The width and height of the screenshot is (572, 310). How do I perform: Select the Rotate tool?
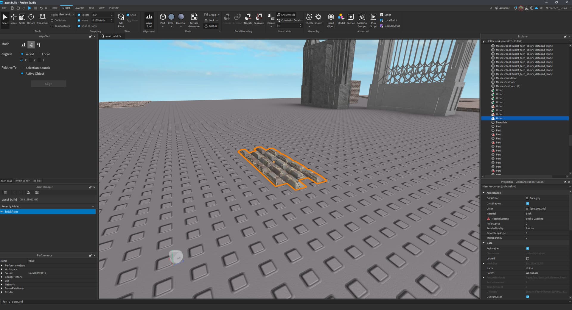coord(31,18)
